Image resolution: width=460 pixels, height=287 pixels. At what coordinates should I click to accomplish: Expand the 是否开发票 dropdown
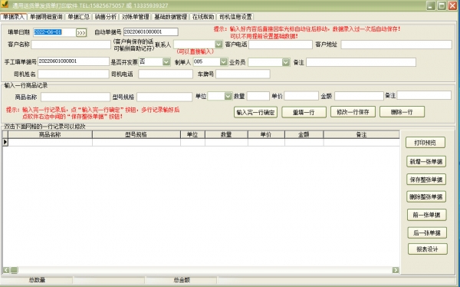(x=166, y=62)
